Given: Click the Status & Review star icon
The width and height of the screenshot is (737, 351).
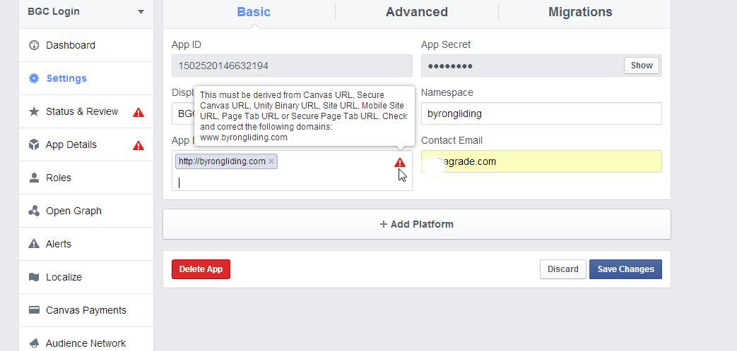Looking at the screenshot, I should tap(34, 111).
